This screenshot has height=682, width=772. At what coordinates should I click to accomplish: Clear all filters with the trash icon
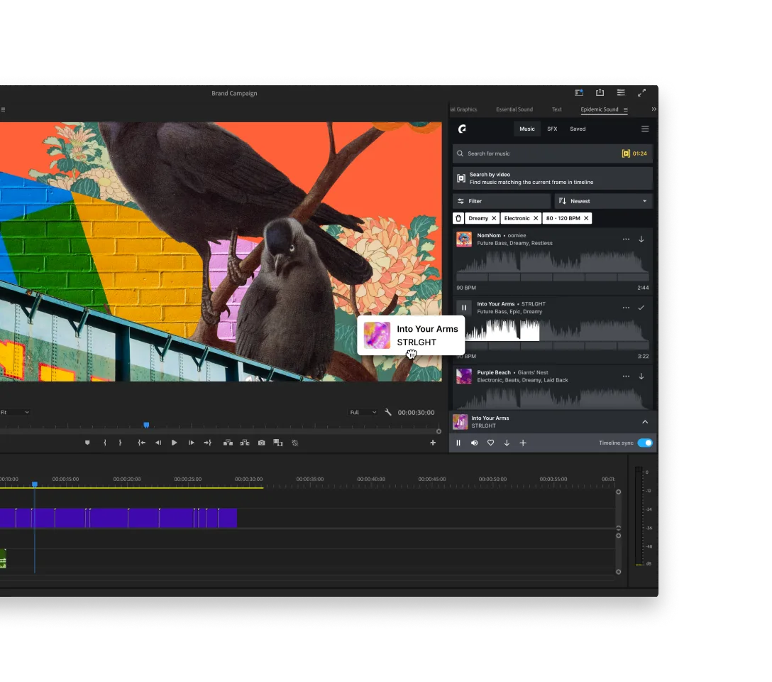coord(458,218)
